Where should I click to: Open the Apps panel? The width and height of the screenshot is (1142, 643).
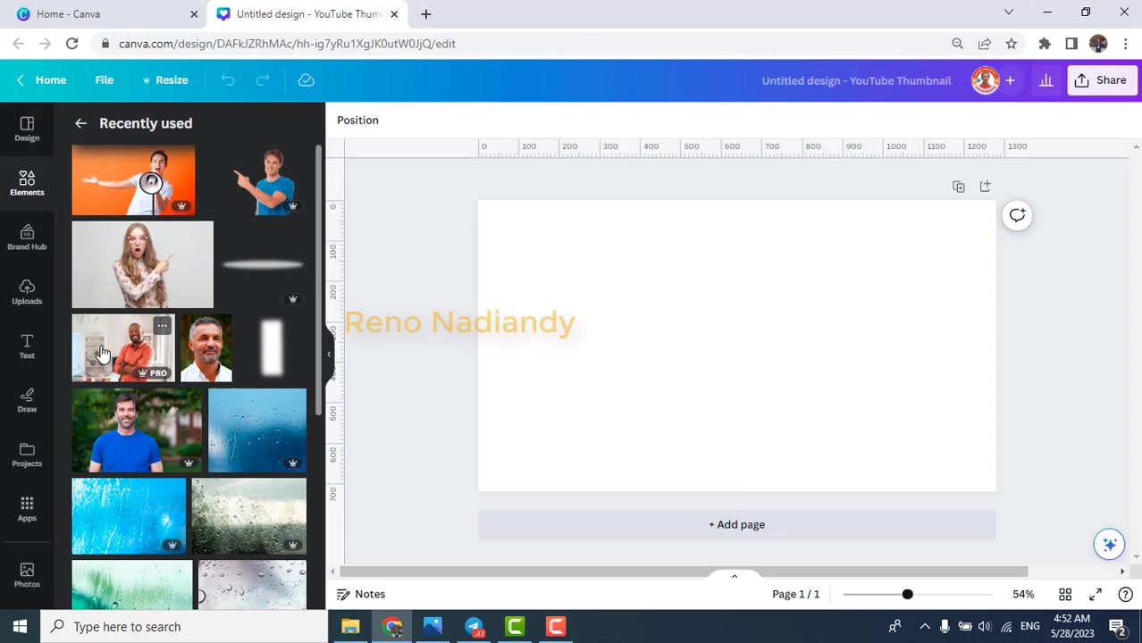pos(27,509)
